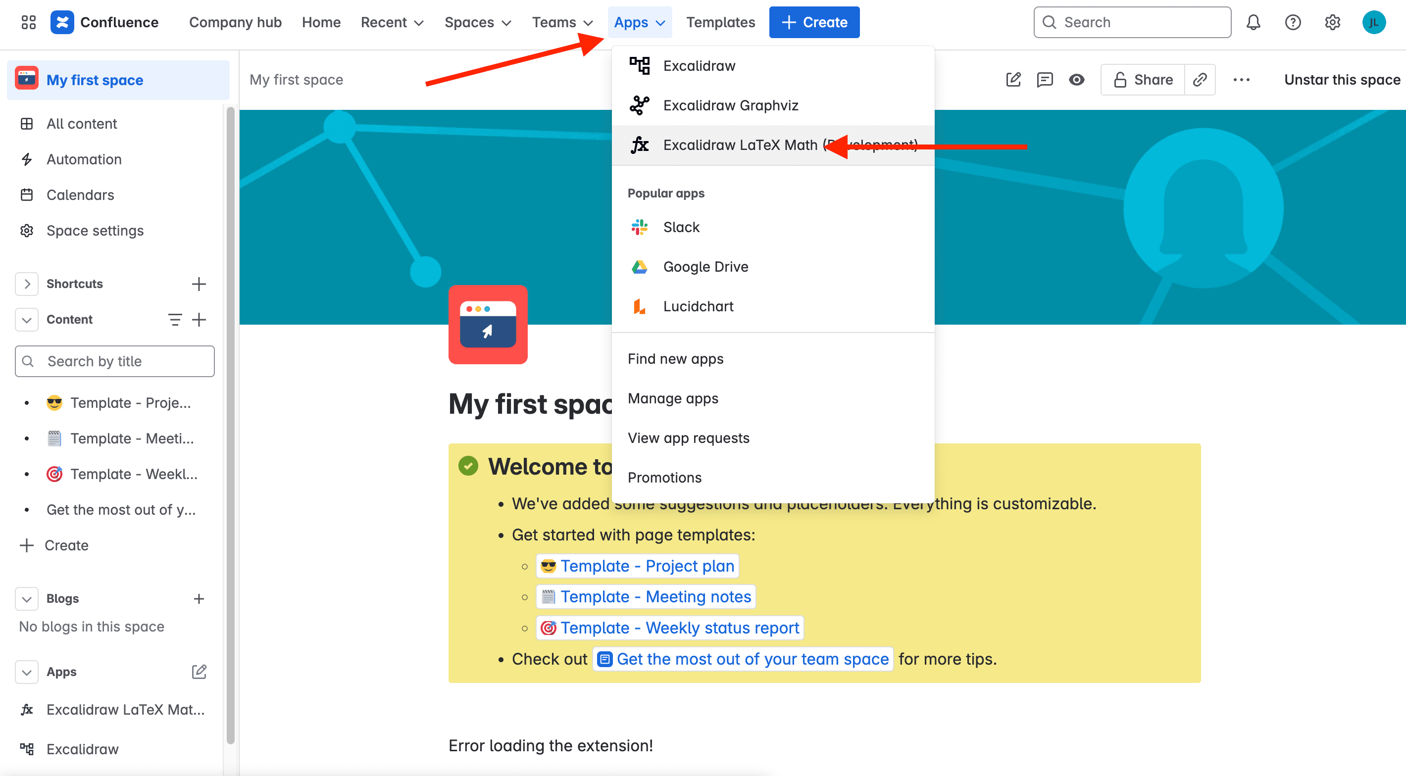1406x776 pixels.
Task: Click the red space icon thumbnail
Action: click(488, 324)
